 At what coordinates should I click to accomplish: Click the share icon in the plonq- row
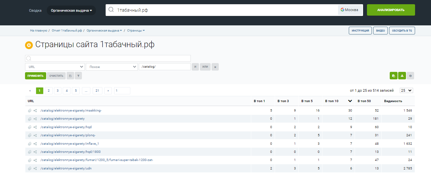pos(35,135)
